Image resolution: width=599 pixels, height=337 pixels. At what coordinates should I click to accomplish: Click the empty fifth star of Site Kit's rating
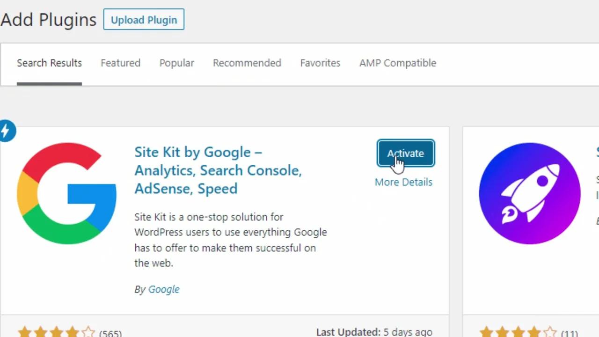pos(88,332)
